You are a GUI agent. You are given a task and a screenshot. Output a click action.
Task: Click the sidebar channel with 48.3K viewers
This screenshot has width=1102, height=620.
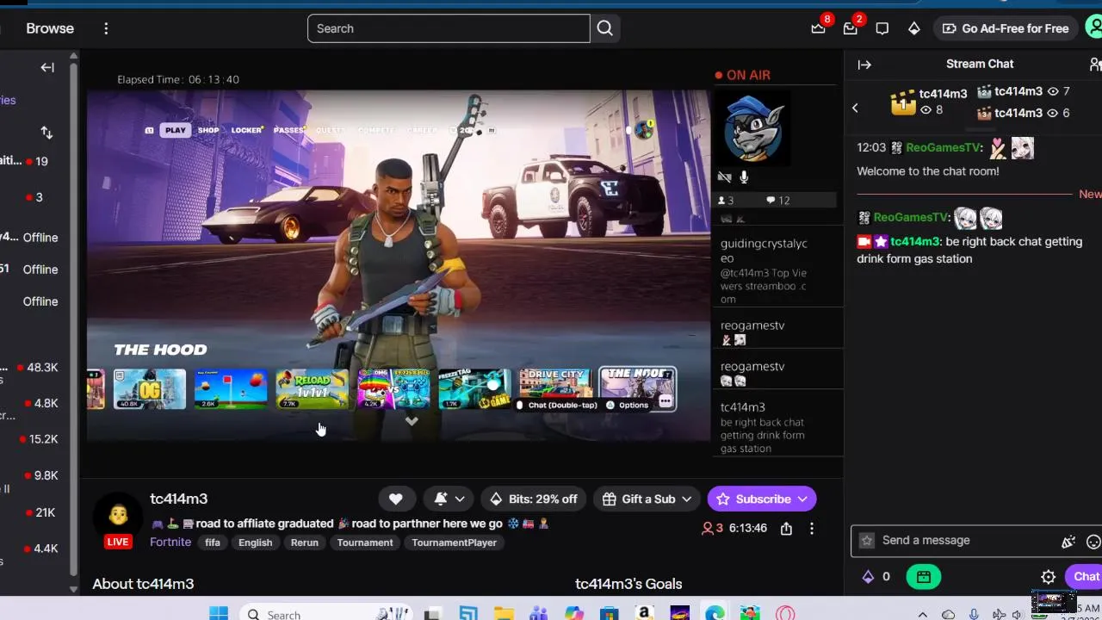[x=30, y=368]
